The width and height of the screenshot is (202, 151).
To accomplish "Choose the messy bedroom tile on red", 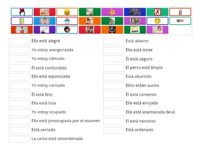I will click(x=44, y=12).
